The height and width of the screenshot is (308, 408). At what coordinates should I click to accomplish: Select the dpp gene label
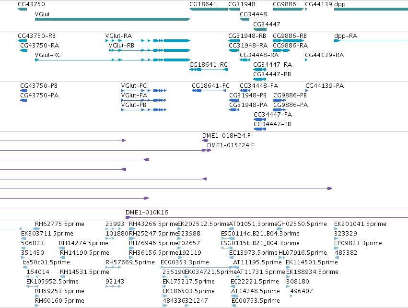(340, 4)
